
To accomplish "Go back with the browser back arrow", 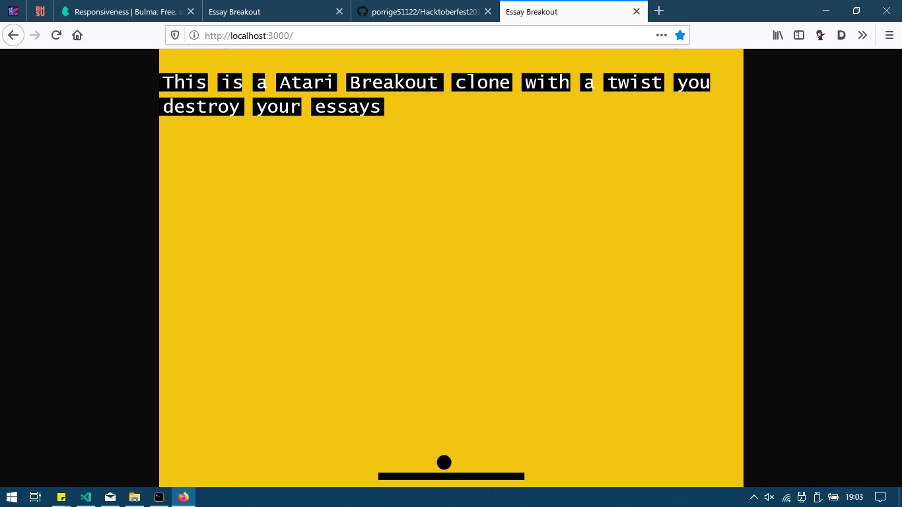I will 13,35.
